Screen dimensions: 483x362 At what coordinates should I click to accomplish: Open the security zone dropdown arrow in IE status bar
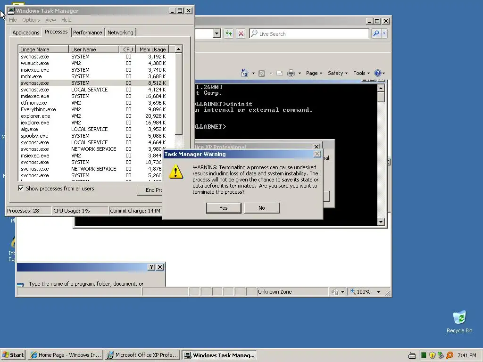pyautogui.click(x=342, y=292)
